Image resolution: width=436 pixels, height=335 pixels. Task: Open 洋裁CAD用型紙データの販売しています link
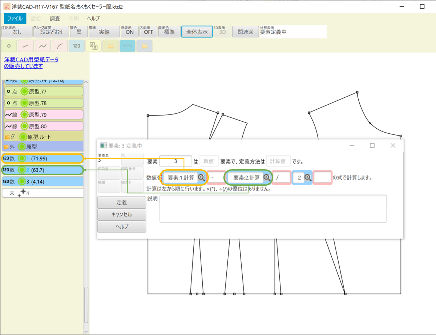31,62
